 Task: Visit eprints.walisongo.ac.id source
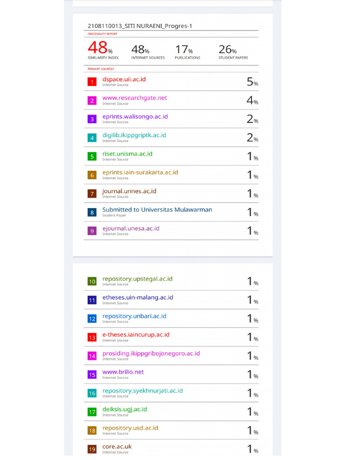[135, 117]
